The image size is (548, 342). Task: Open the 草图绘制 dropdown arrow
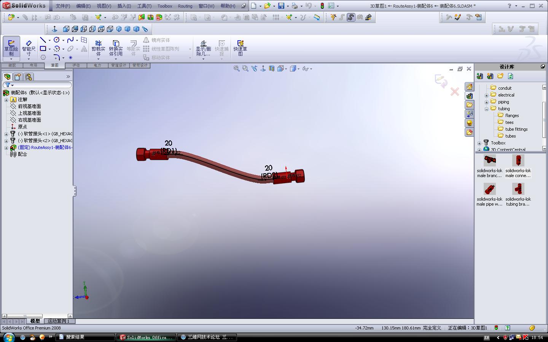pyautogui.click(x=11, y=59)
